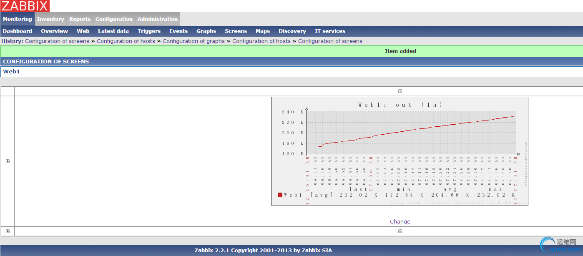Open the Triggers submenu item

click(149, 31)
